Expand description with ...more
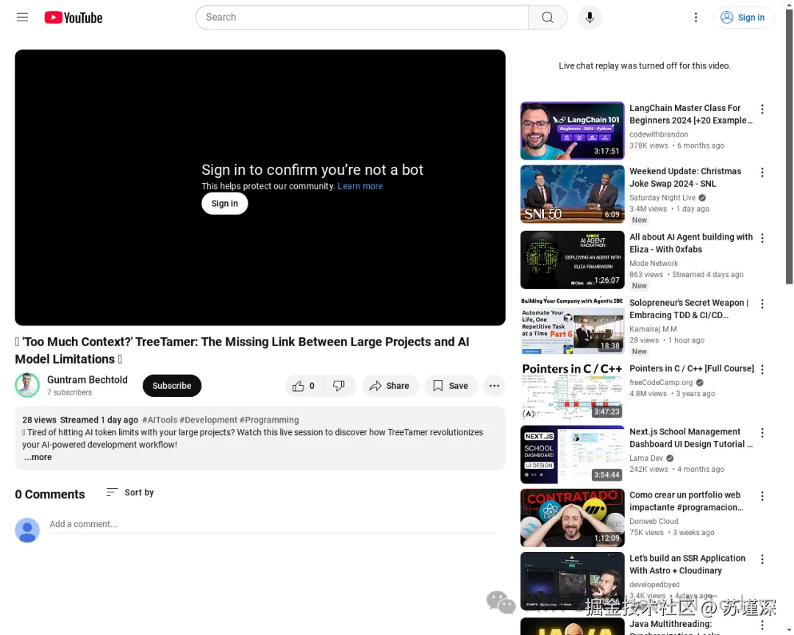The height and width of the screenshot is (635, 794). coord(38,456)
